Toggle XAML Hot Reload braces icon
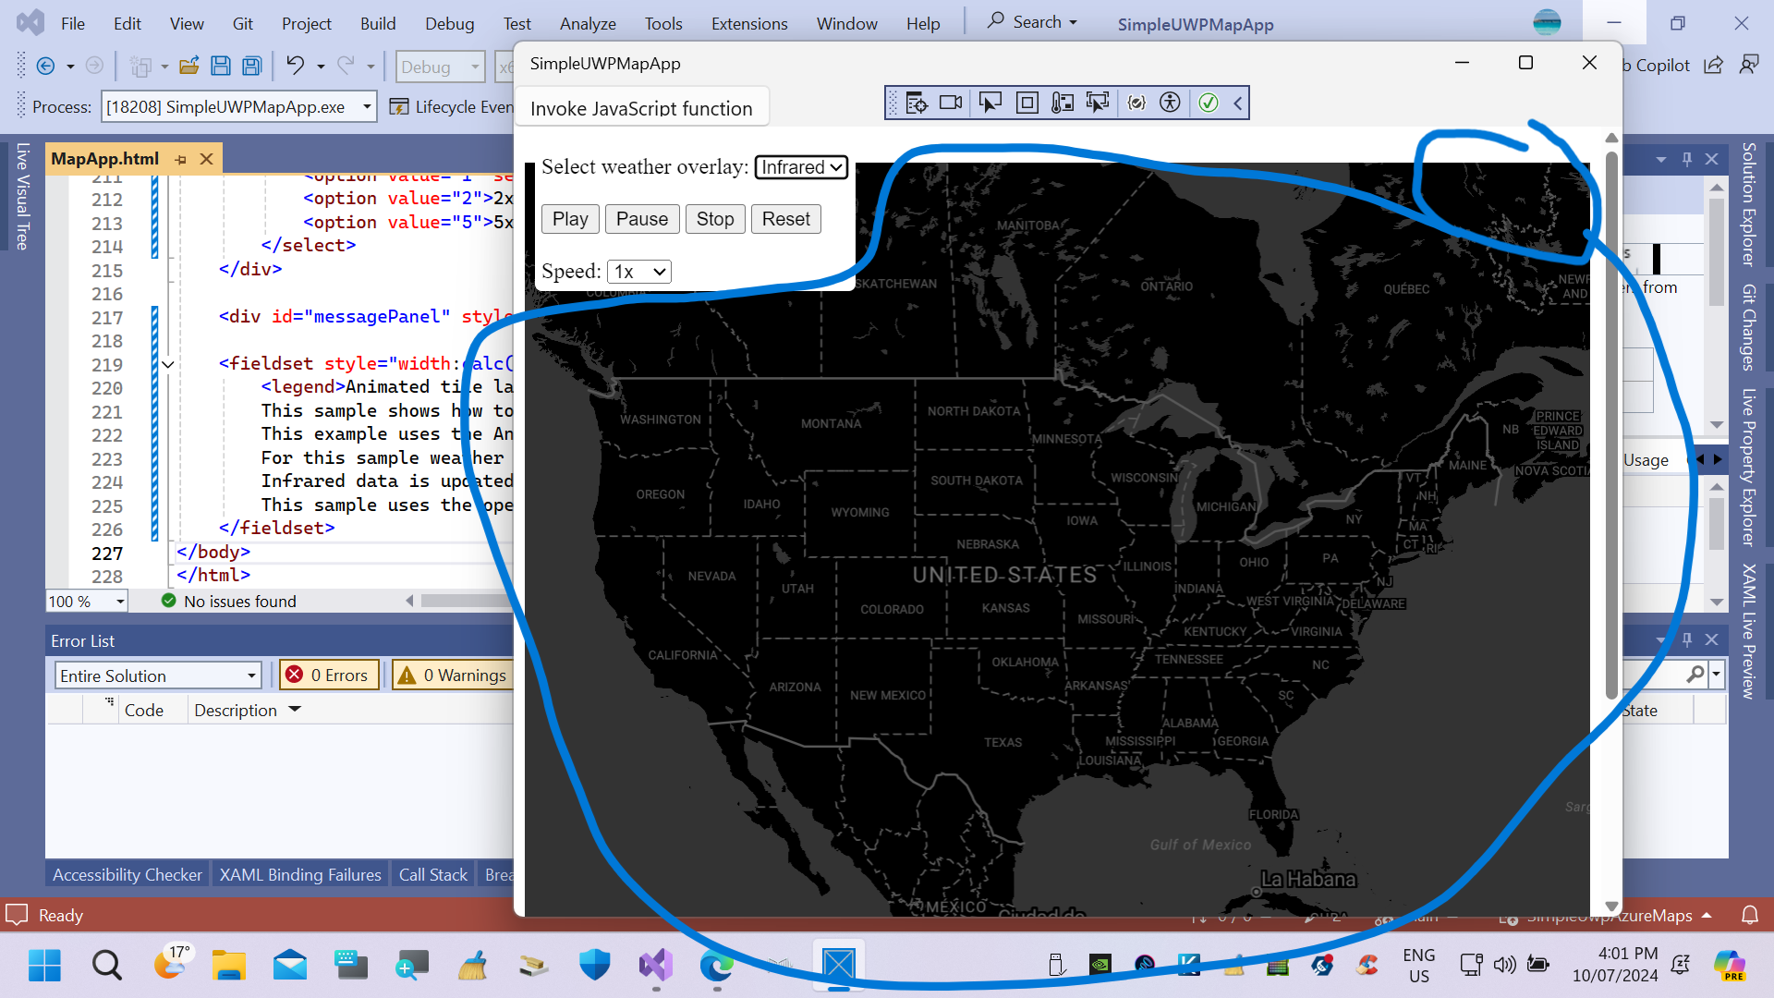1774x998 pixels. click(1136, 103)
